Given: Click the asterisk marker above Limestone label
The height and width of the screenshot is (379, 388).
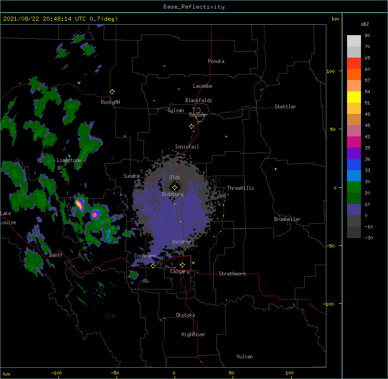Looking at the screenshot, I should point(69,156).
